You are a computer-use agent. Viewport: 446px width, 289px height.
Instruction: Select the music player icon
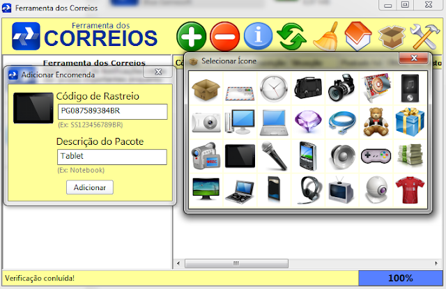(410, 88)
